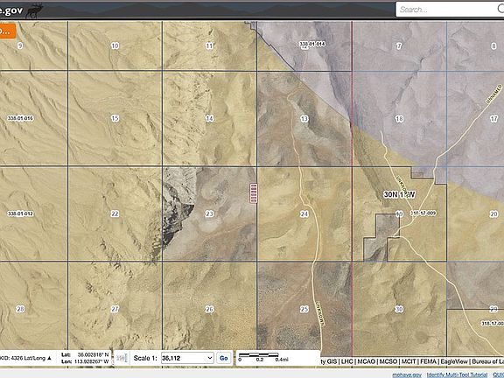Click section number 15 label
Viewport: 504px width, 378px height.
coord(115,118)
